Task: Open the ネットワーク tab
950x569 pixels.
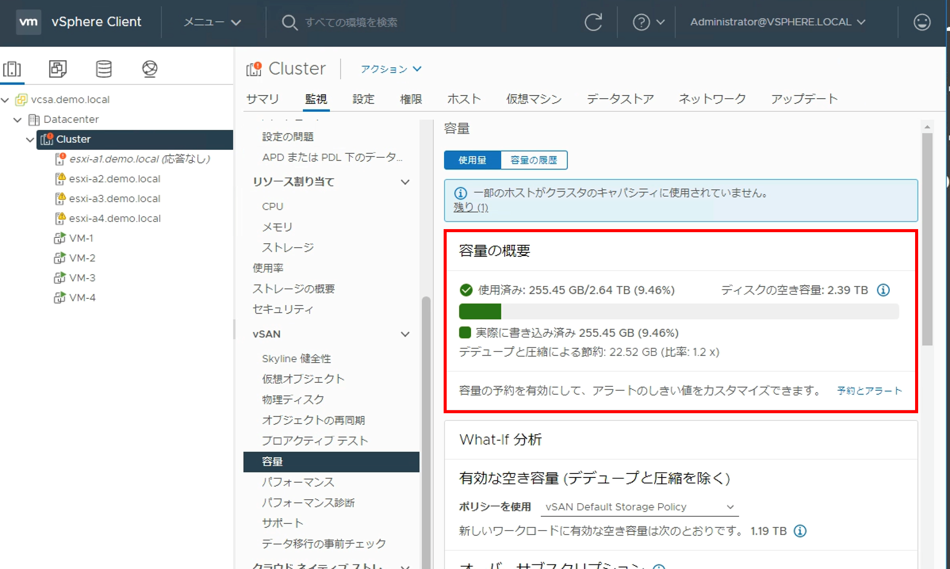Action: [712, 99]
